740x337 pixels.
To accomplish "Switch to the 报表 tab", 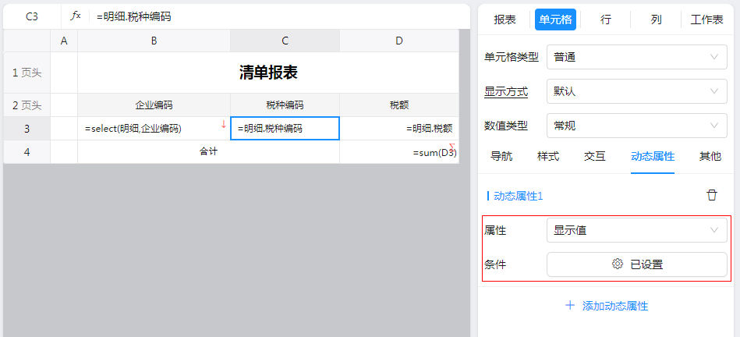I will pyautogui.click(x=505, y=20).
